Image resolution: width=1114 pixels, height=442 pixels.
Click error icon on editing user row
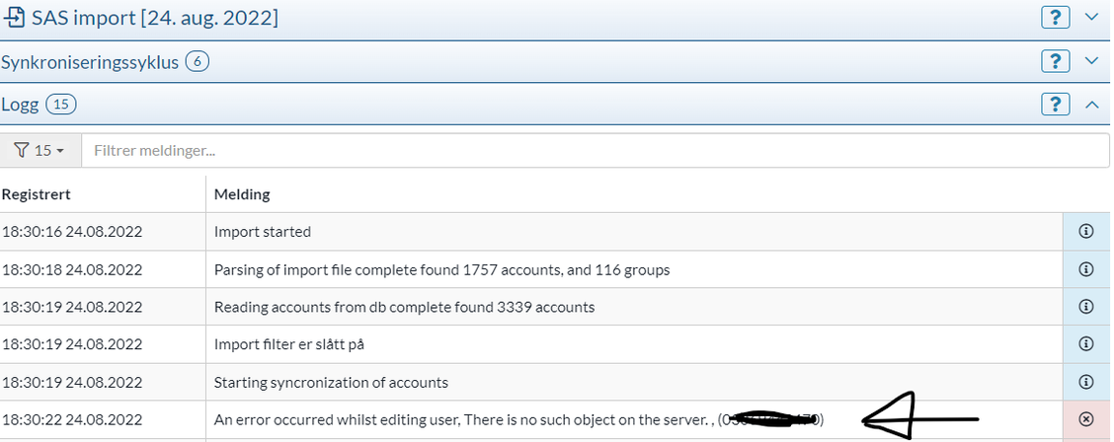(x=1086, y=419)
